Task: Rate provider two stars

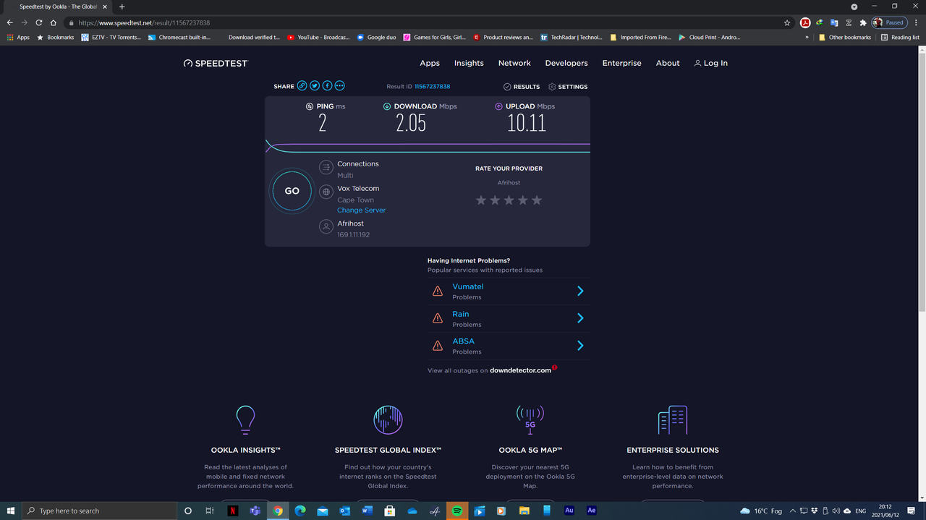Action: coord(495,200)
